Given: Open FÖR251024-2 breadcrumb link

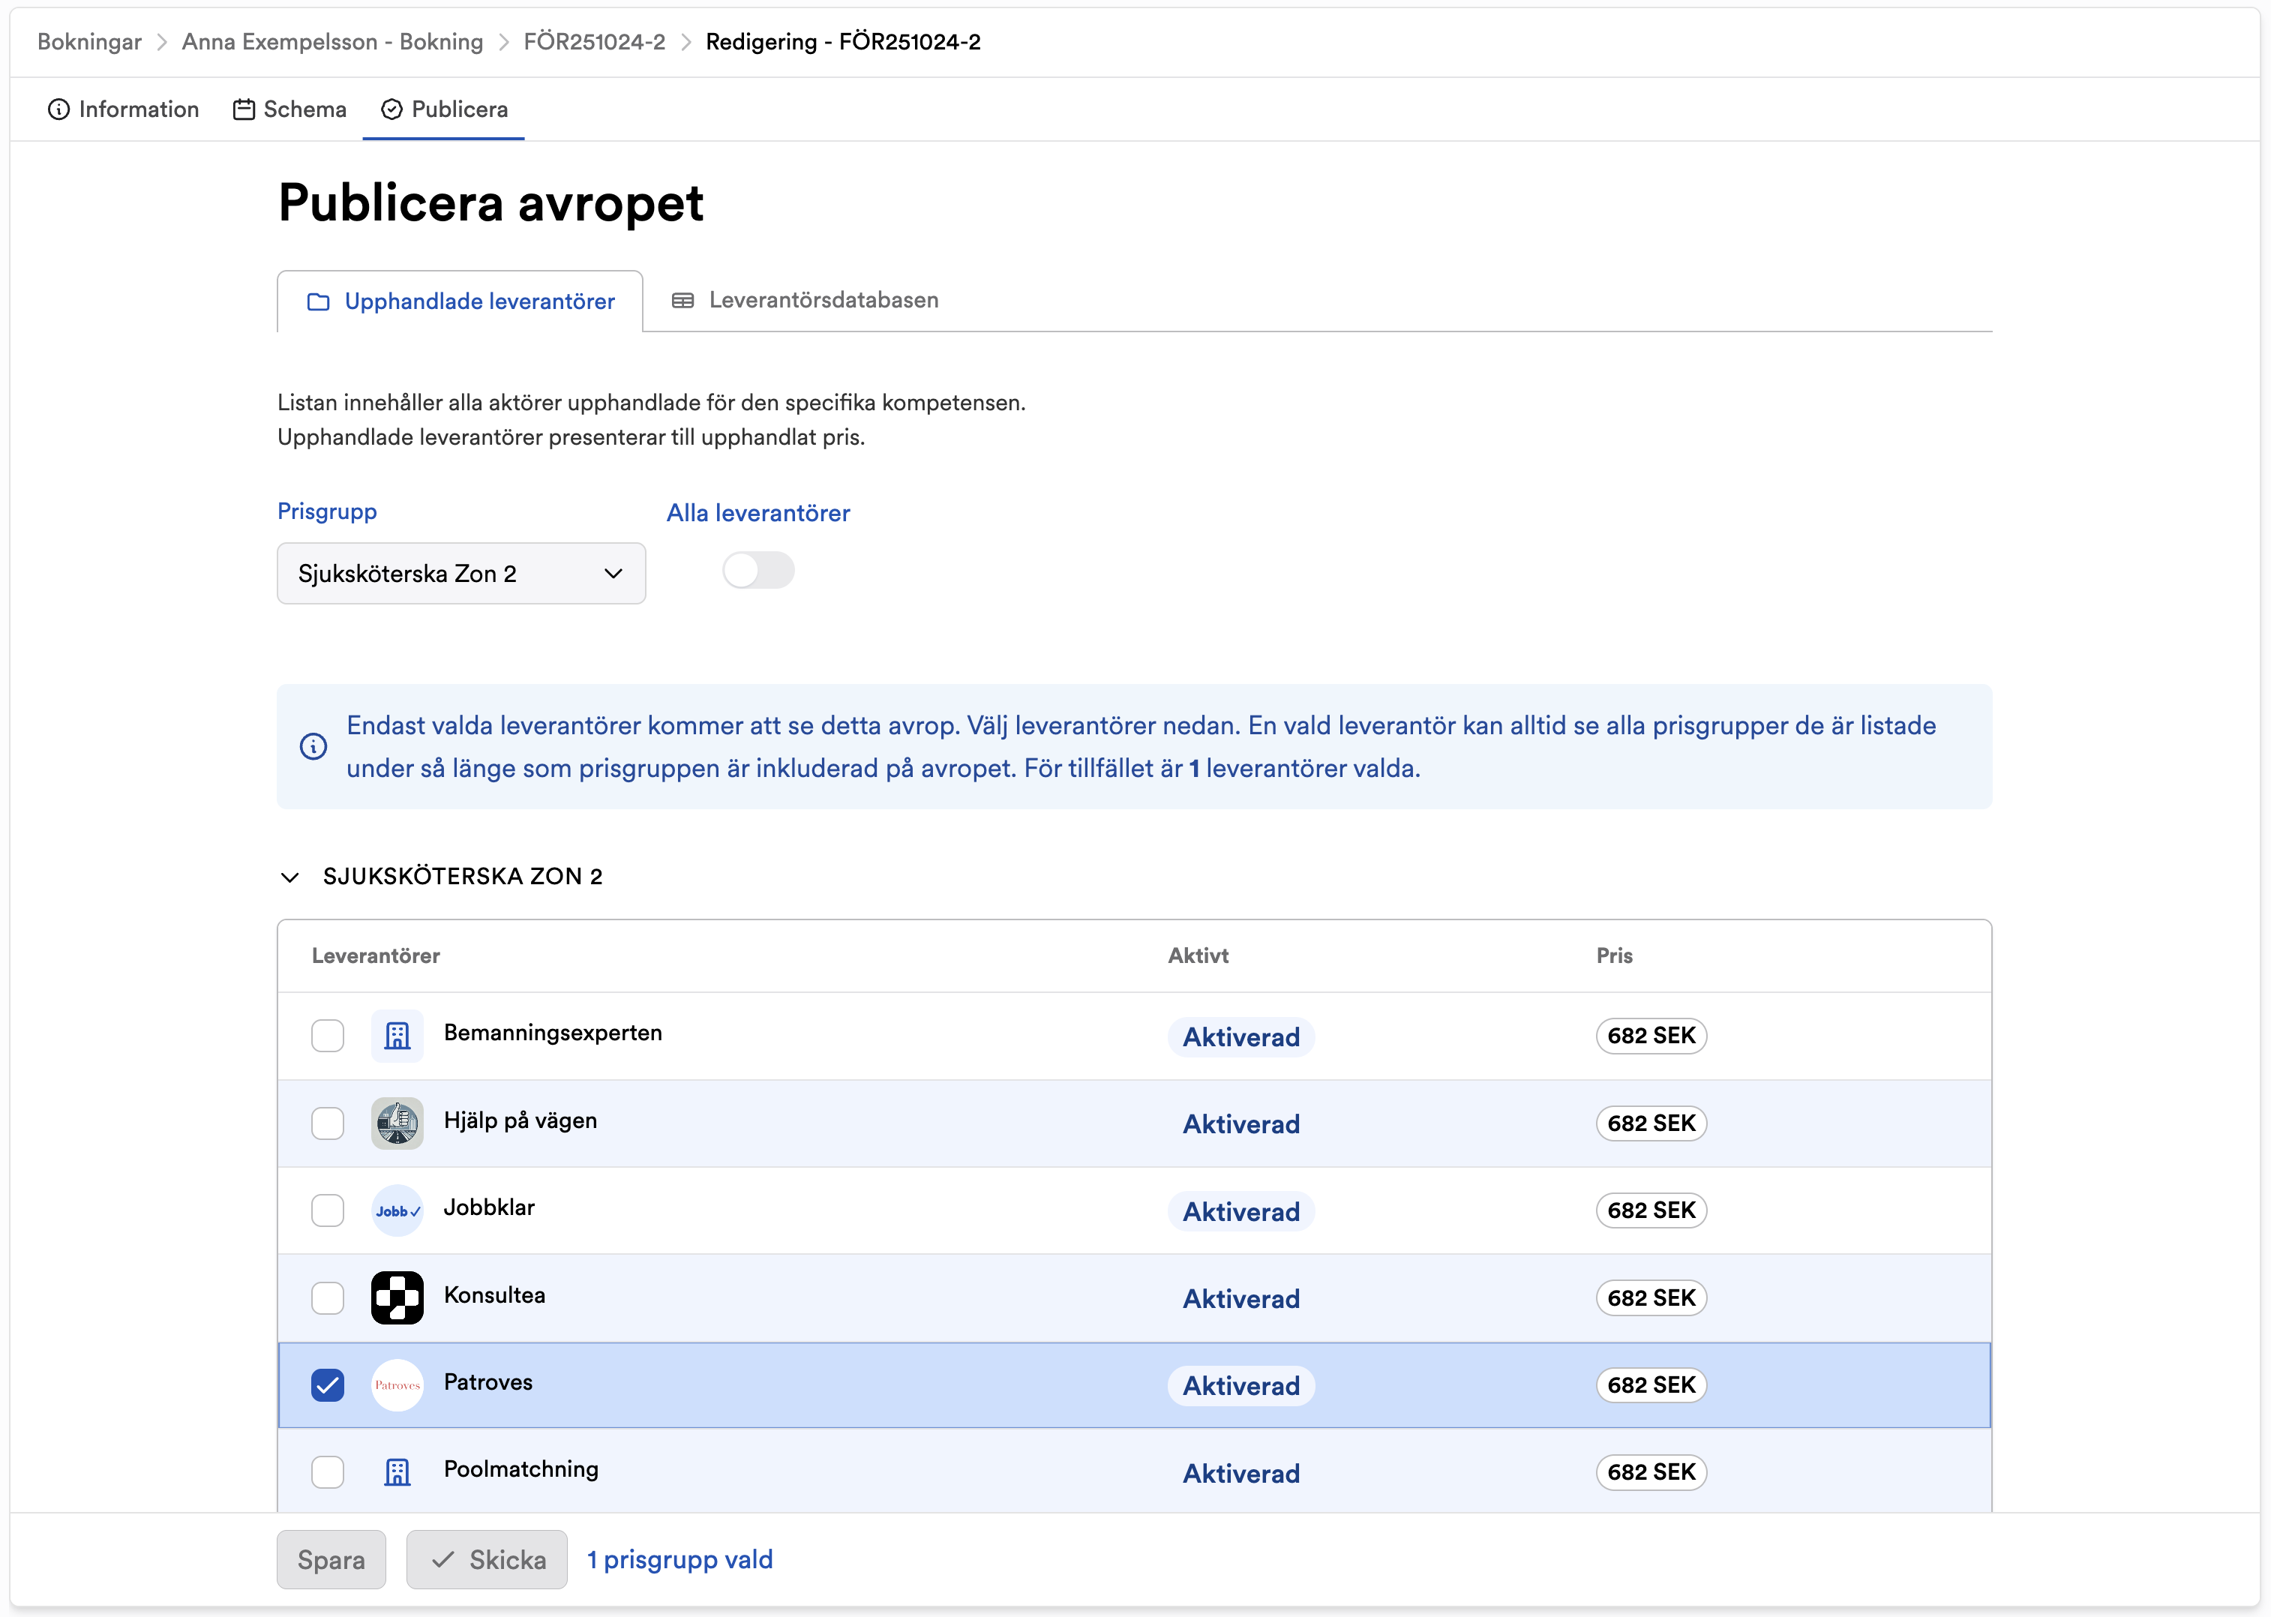Looking at the screenshot, I should click(595, 42).
